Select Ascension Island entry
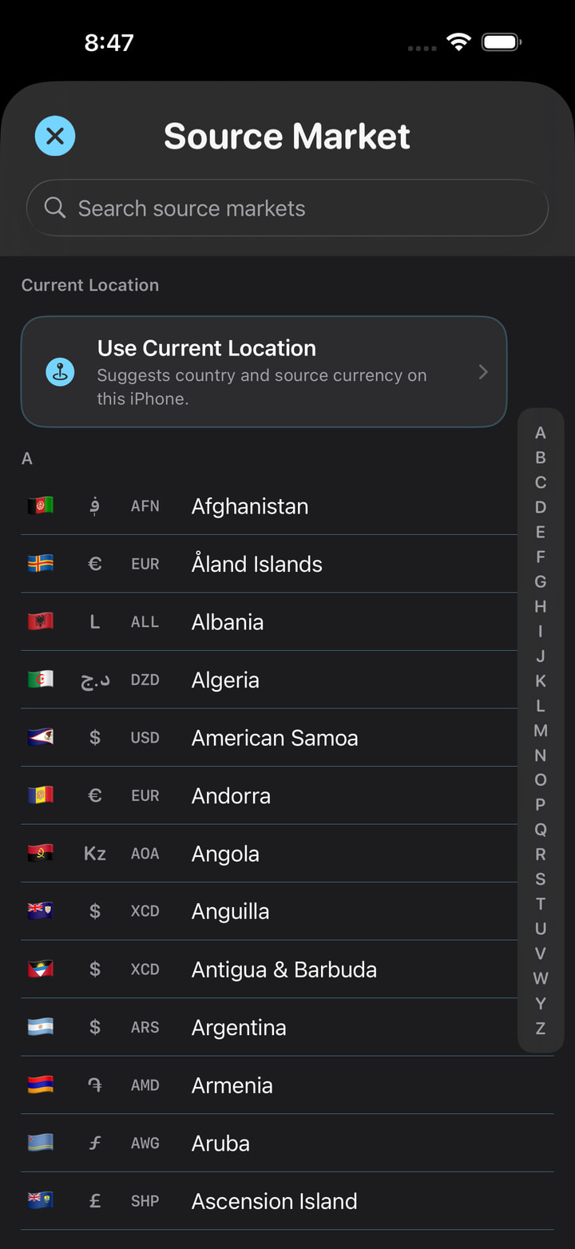575x1249 pixels. click(287, 1200)
